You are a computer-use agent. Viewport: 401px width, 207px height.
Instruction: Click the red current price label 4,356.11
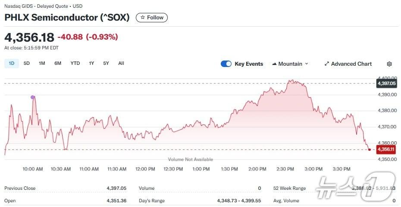point(386,149)
